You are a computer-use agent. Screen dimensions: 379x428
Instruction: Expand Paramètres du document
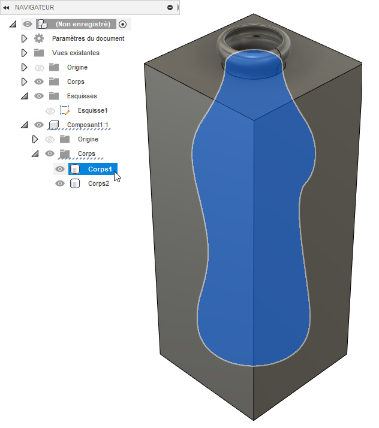(x=24, y=38)
